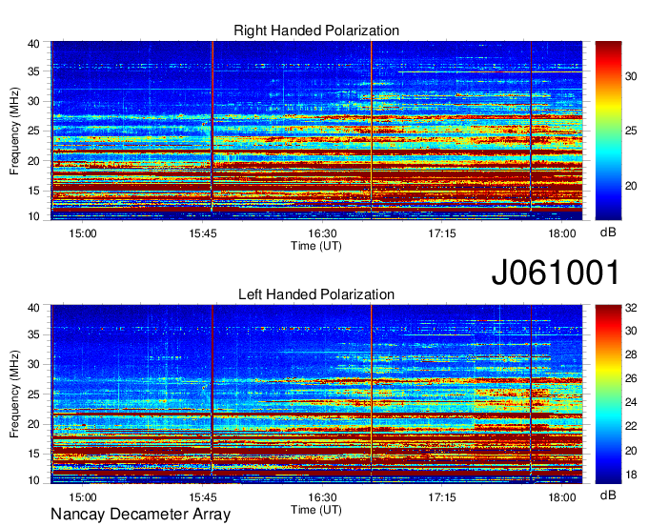This screenshot has height=526, width=648.
Task: Click the 20 frequency tick of left-handed plot
Action: [x=33, y=424]
